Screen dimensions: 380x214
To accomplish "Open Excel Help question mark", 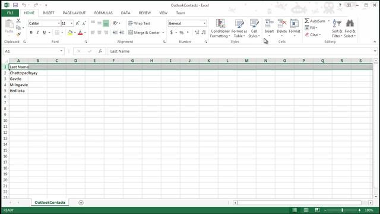I will (x=340, y=5).
